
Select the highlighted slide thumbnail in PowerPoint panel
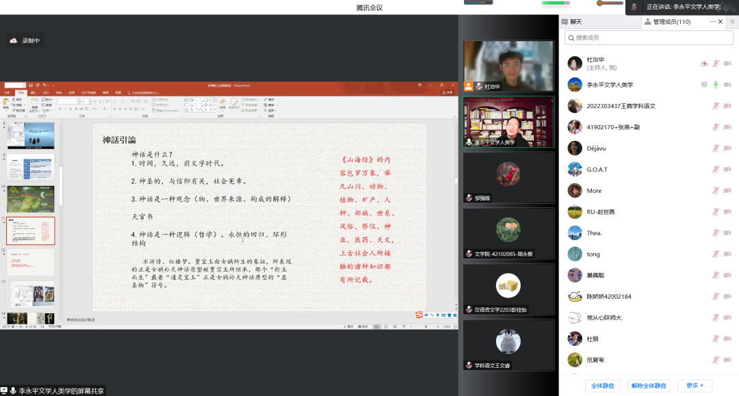(x=31, y=231)
